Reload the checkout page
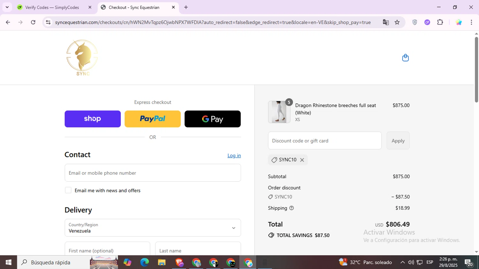Image resolution: width=479 pixels, height=269 pixels. 33,22
